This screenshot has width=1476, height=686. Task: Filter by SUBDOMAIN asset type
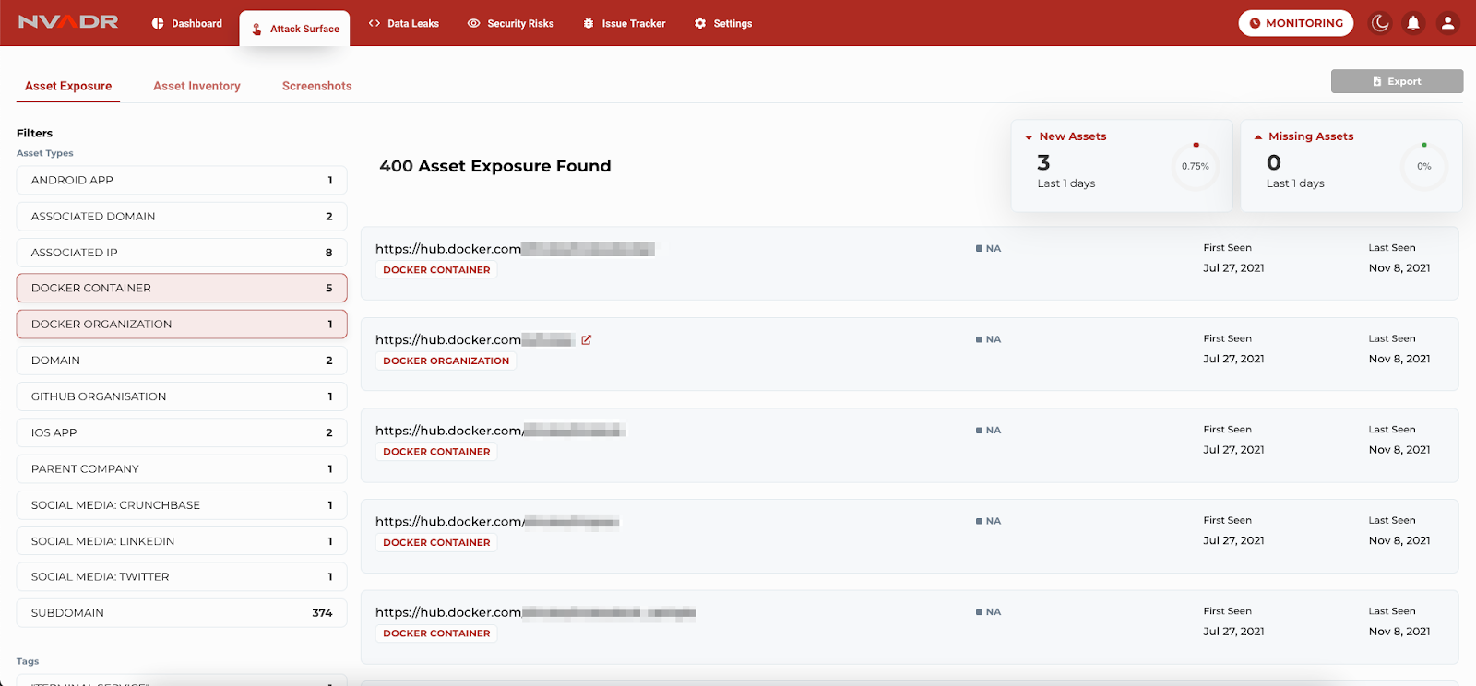[182, 613]
